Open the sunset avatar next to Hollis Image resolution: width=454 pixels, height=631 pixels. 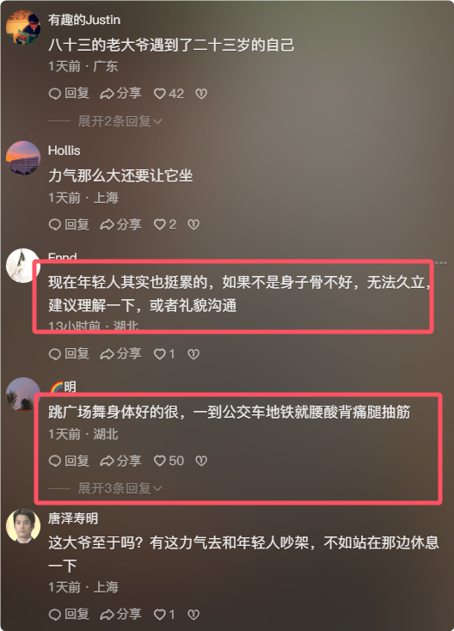tap(23, 158)
